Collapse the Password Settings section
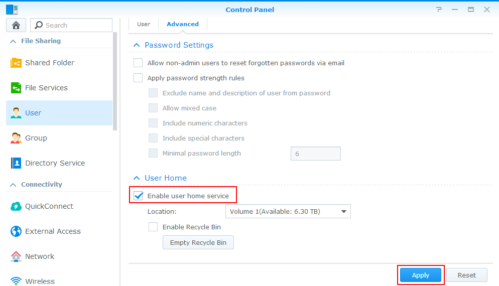The width and height of the screenshot is (499, 286). pos(137,45)
